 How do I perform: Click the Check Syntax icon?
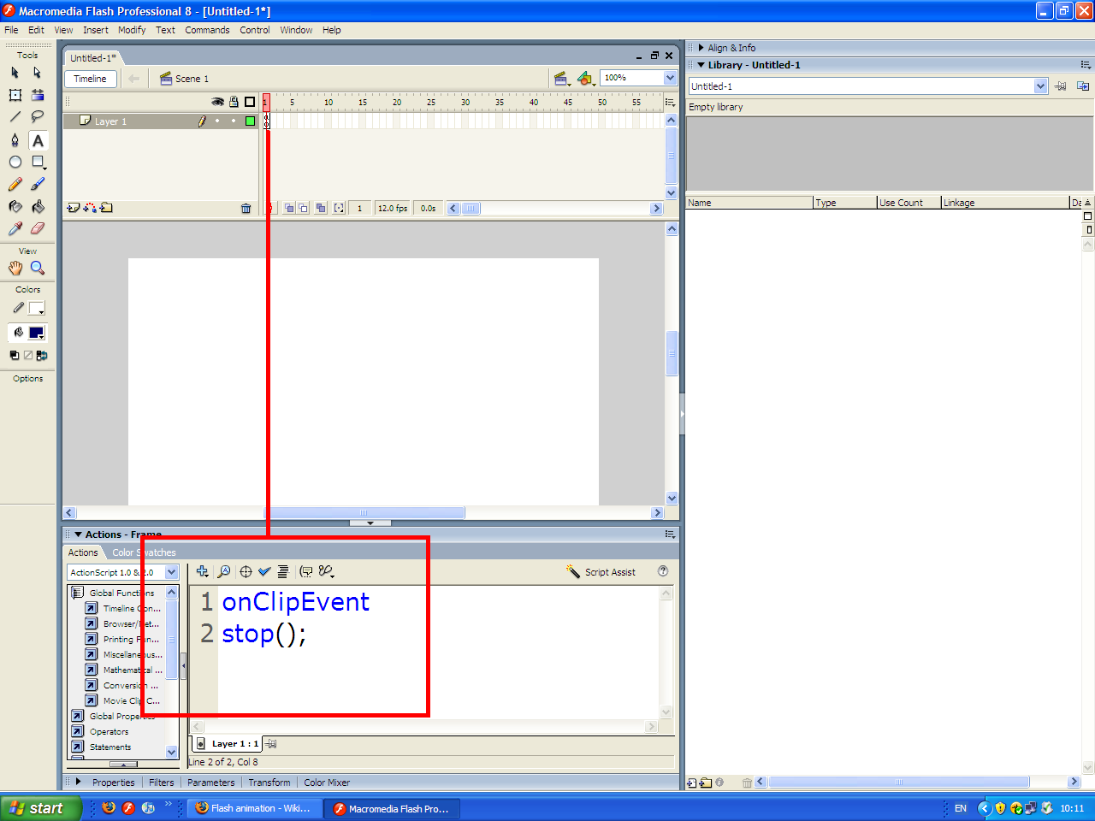[x=264, y=571]
